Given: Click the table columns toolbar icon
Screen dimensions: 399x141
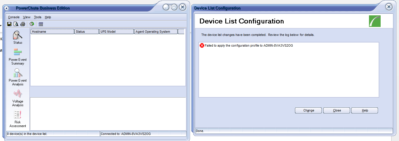Looking at the screenshot, I should coord(41,24).
